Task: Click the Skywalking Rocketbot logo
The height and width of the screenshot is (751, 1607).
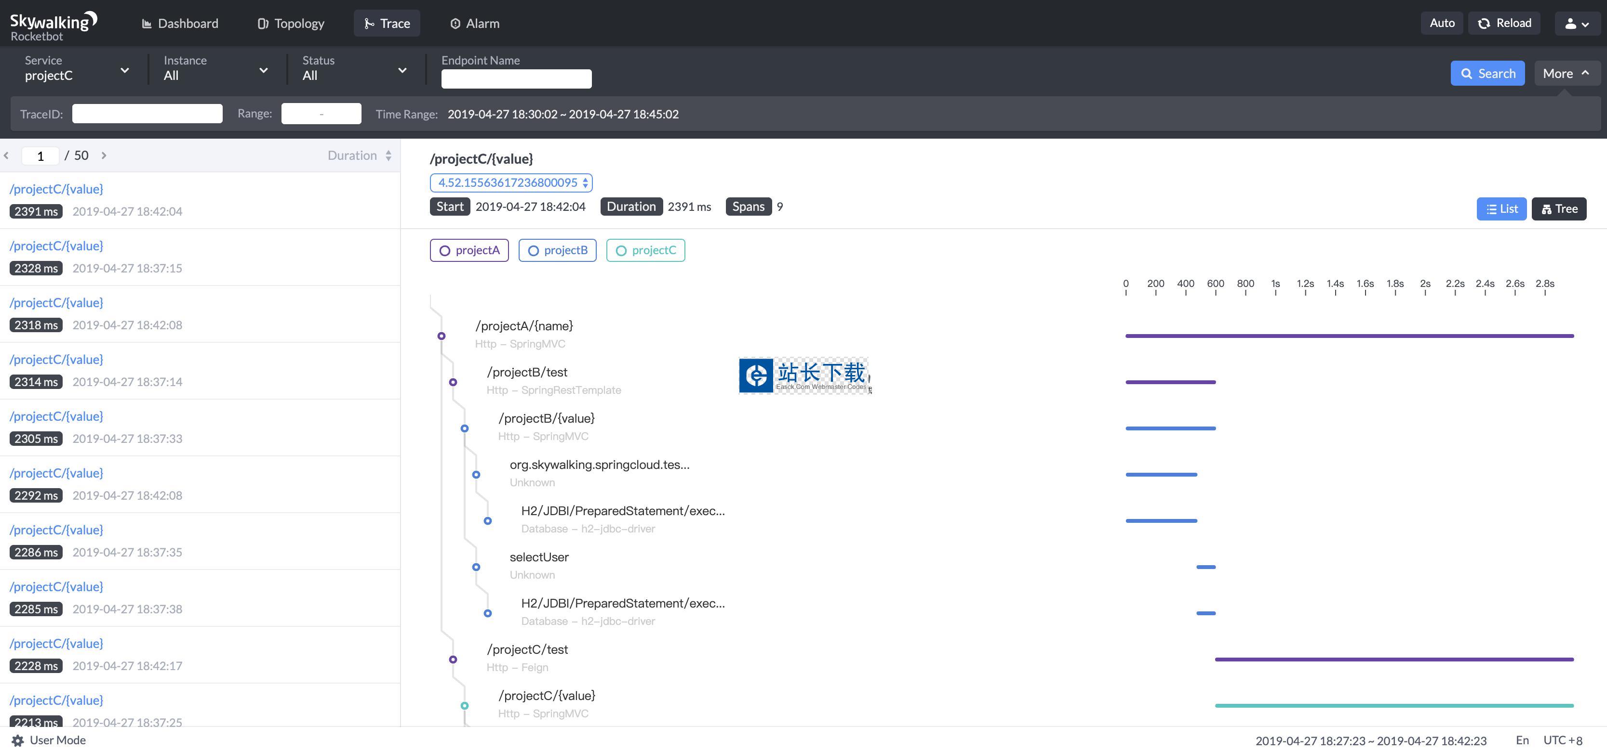Action: coord(54,26)
